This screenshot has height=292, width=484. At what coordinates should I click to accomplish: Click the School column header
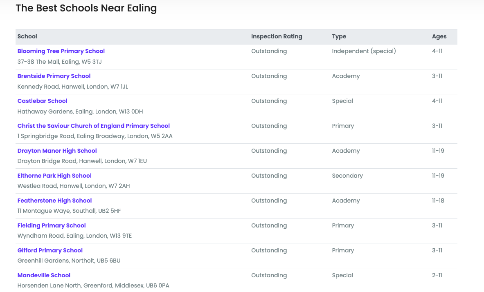(27, 36)
